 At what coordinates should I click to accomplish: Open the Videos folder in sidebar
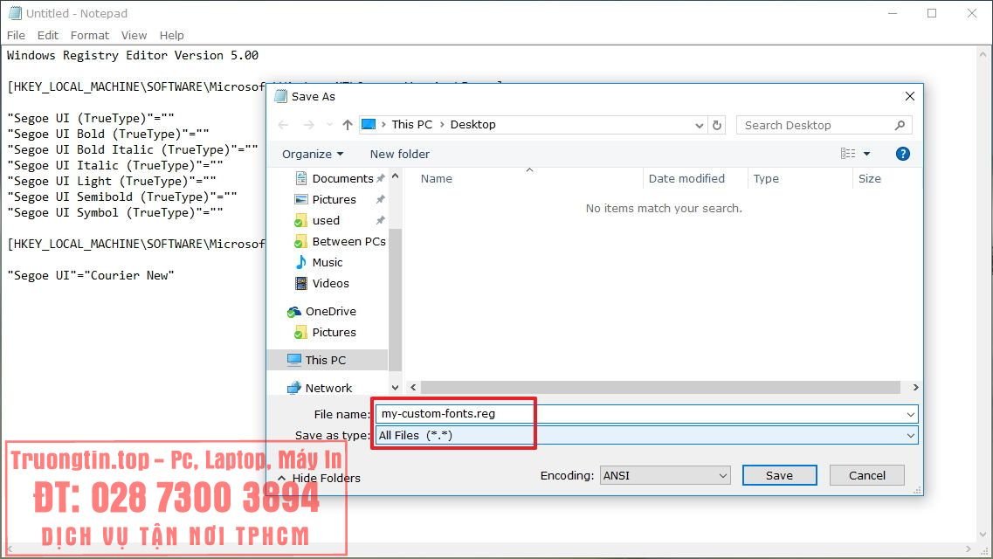330,283
